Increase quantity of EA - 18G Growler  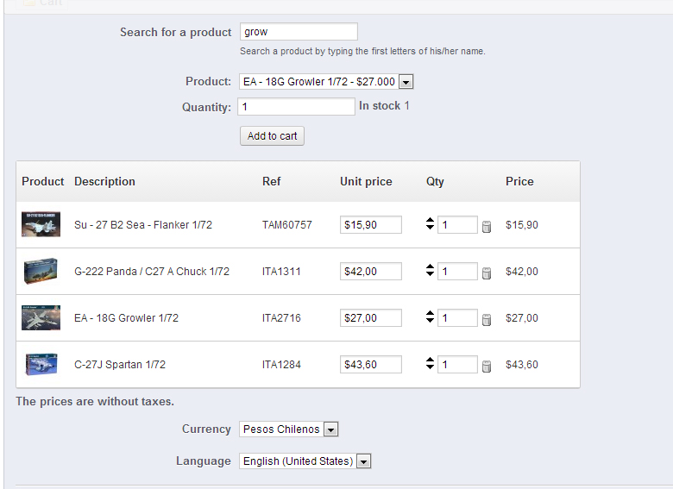tap(431, 314)
